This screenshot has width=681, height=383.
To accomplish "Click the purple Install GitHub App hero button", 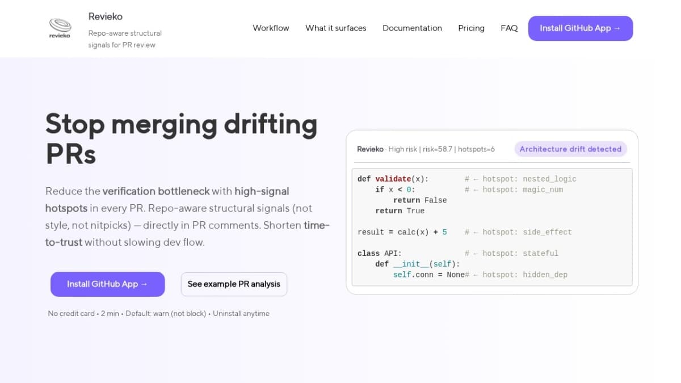I will click(x=107, y=284).
